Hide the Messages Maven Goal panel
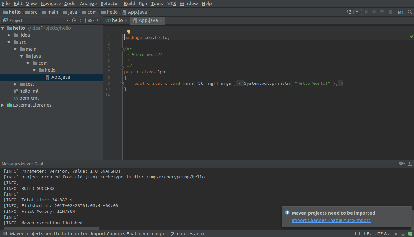This screenshot has width=414, height=237. click(410, 164)
